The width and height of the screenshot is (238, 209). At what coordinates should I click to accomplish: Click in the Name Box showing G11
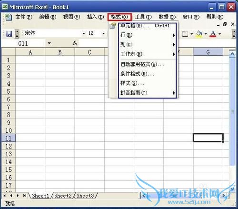coord(24,43)
